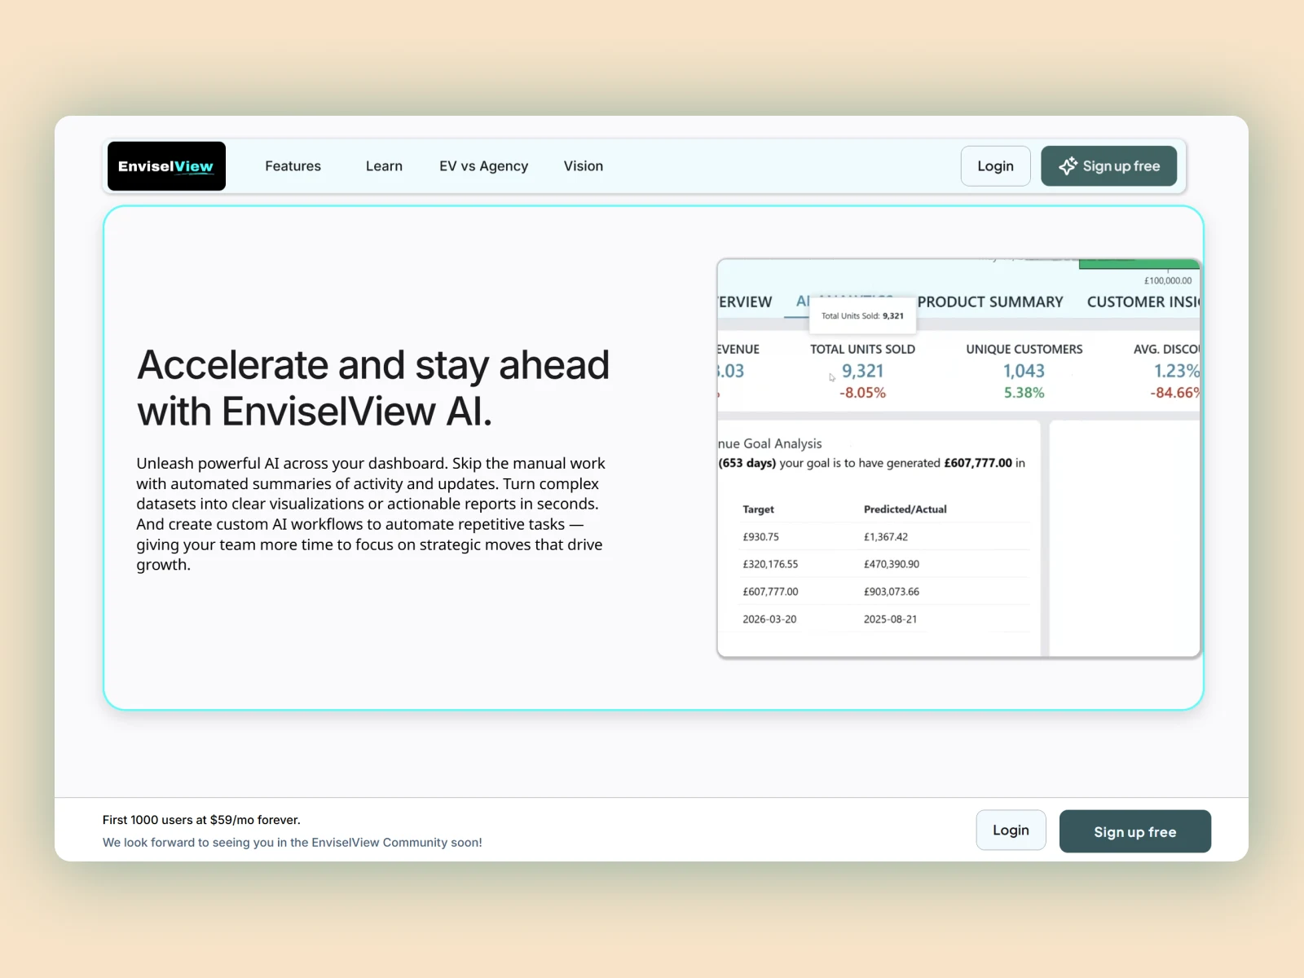1304x978 pixels.
Task: Click the Revenue Goal Analysis heading
Action: tap(770, 443)
